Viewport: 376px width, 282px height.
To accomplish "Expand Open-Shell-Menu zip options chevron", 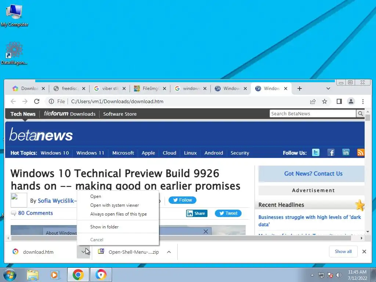I will (169, 252).
